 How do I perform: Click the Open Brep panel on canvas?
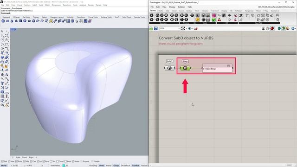[218, 68]
